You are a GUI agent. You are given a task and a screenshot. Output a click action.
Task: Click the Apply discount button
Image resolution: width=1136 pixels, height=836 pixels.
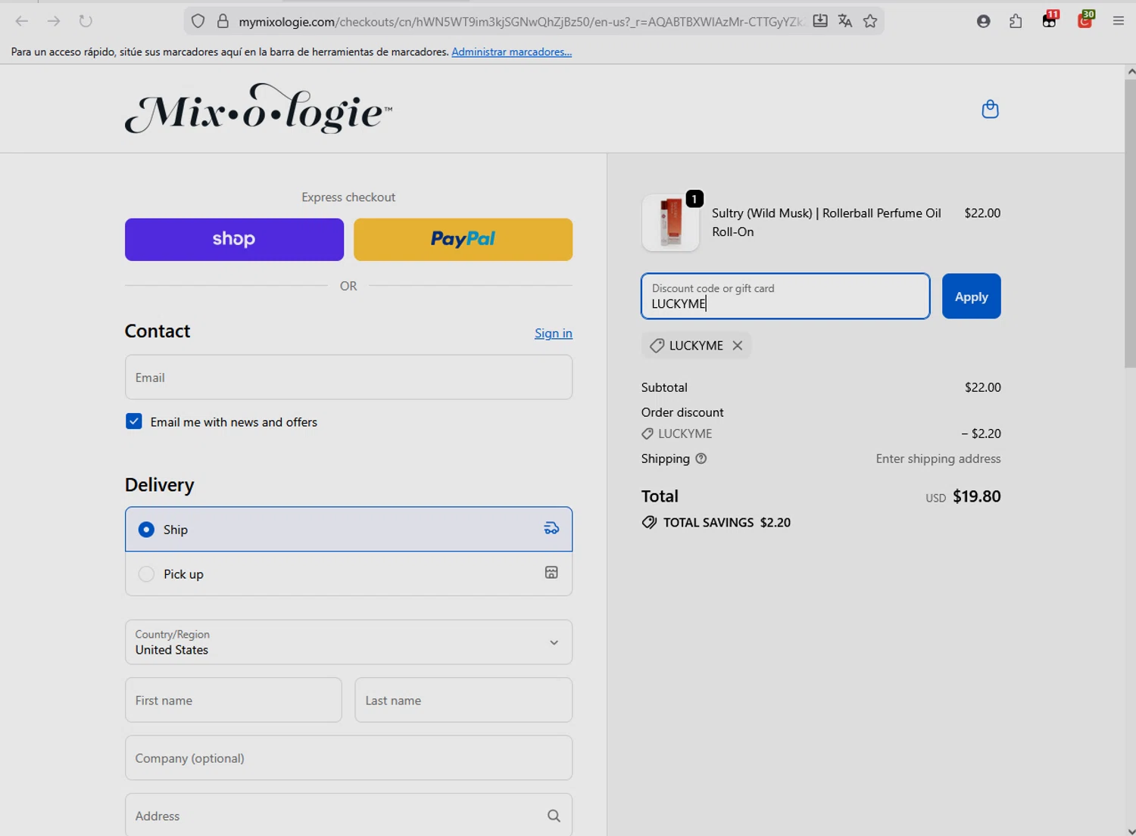click(971, 297)
